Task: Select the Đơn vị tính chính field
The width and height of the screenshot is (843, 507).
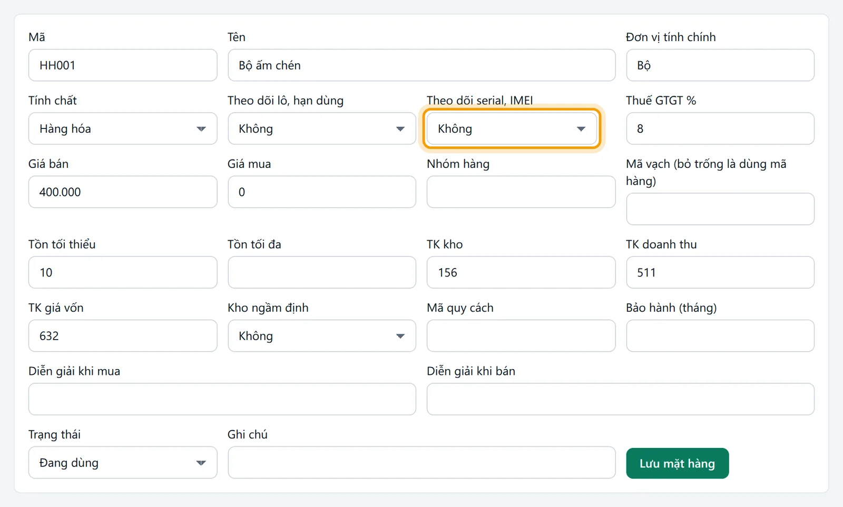Action: 720,65
